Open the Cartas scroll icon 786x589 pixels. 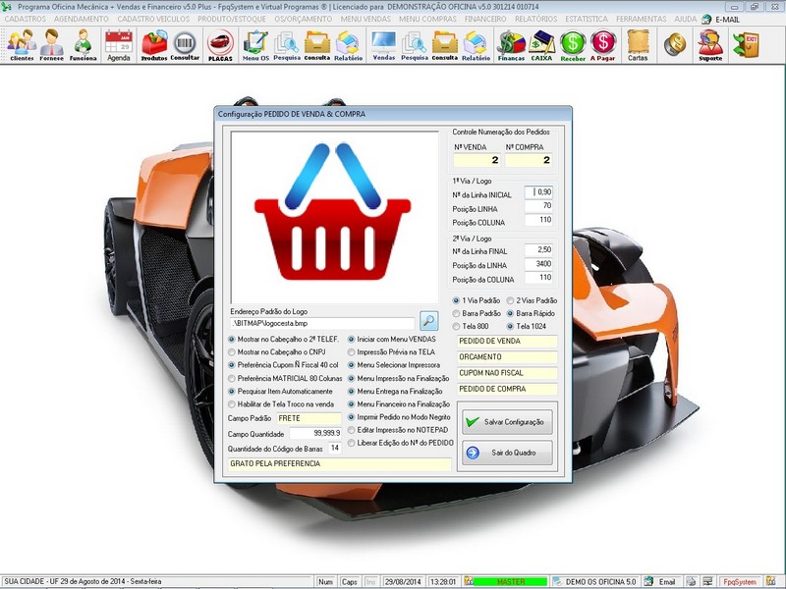[638, 44]
